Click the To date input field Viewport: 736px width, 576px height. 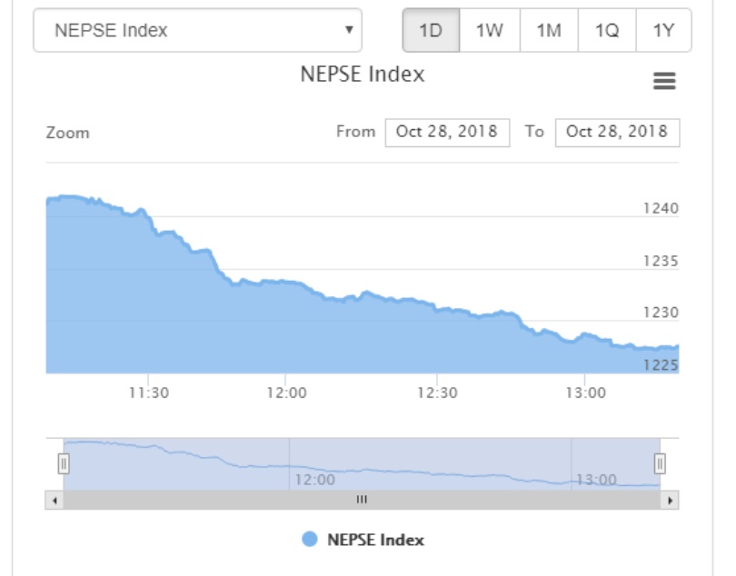617,131
